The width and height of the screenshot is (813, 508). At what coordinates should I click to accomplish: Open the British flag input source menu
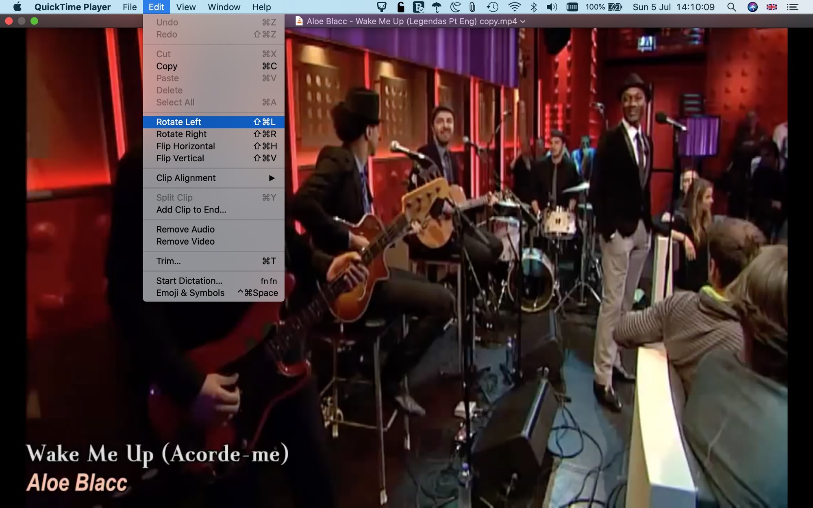(772, 7)
